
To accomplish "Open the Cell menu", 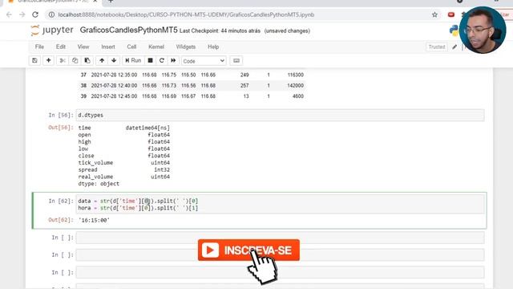I will coord(131,47).
